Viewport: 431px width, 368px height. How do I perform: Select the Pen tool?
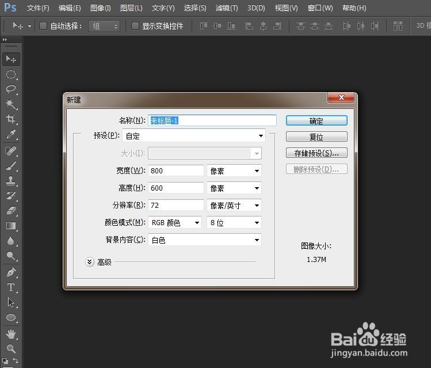11,272
